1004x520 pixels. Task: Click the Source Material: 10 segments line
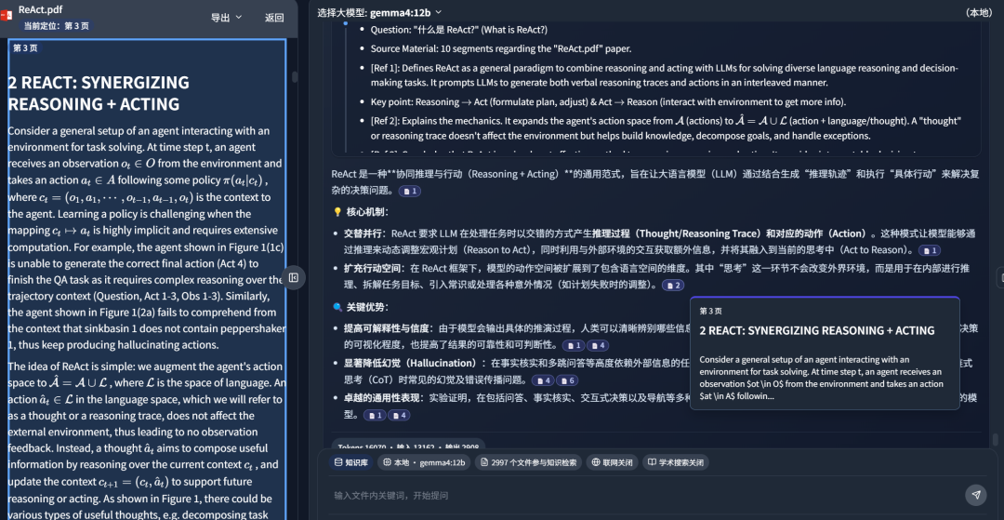[x=501, y=48]
